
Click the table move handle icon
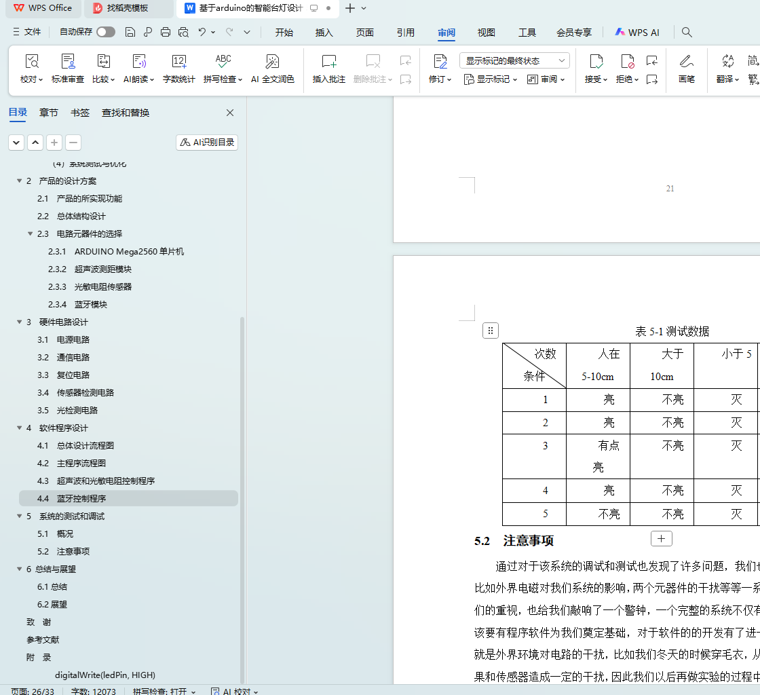[x=491, y=331]
